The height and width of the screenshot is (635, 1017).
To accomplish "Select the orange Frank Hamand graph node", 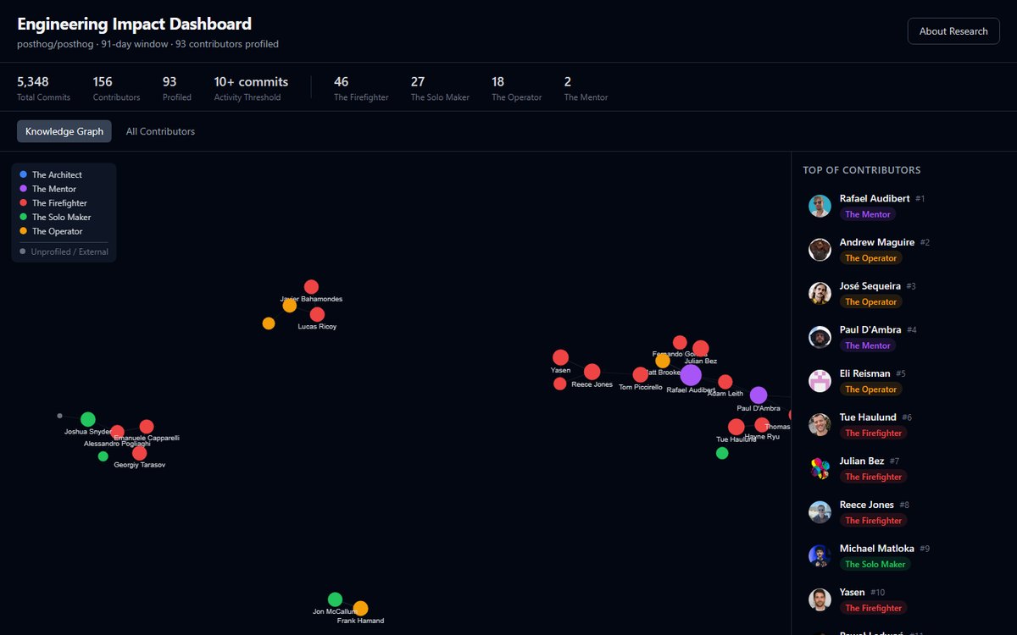I will pos(360,608).
